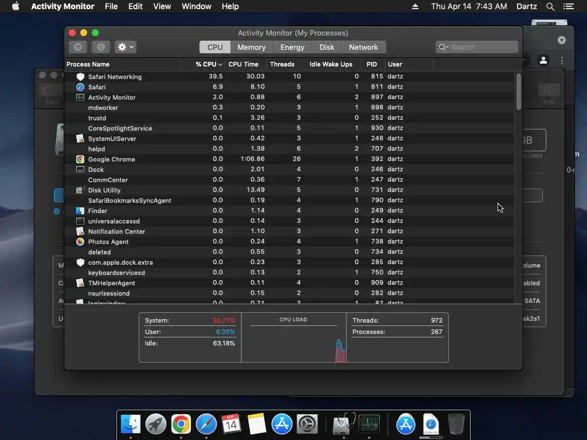Select the deleted process row
Viewport: 587px width, 440px height.
[289, 252]
